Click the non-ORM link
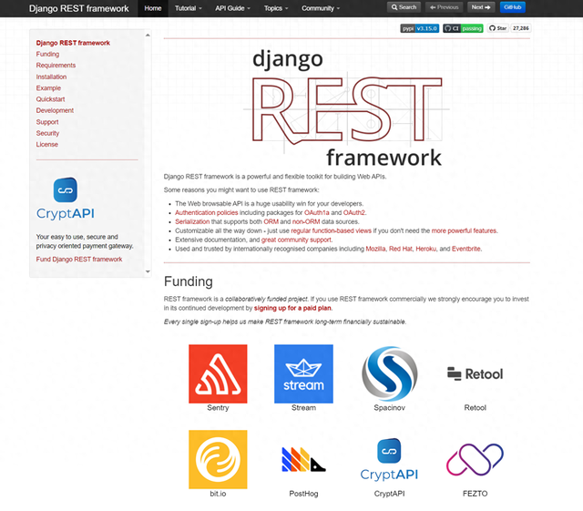 tap(306, 221)
